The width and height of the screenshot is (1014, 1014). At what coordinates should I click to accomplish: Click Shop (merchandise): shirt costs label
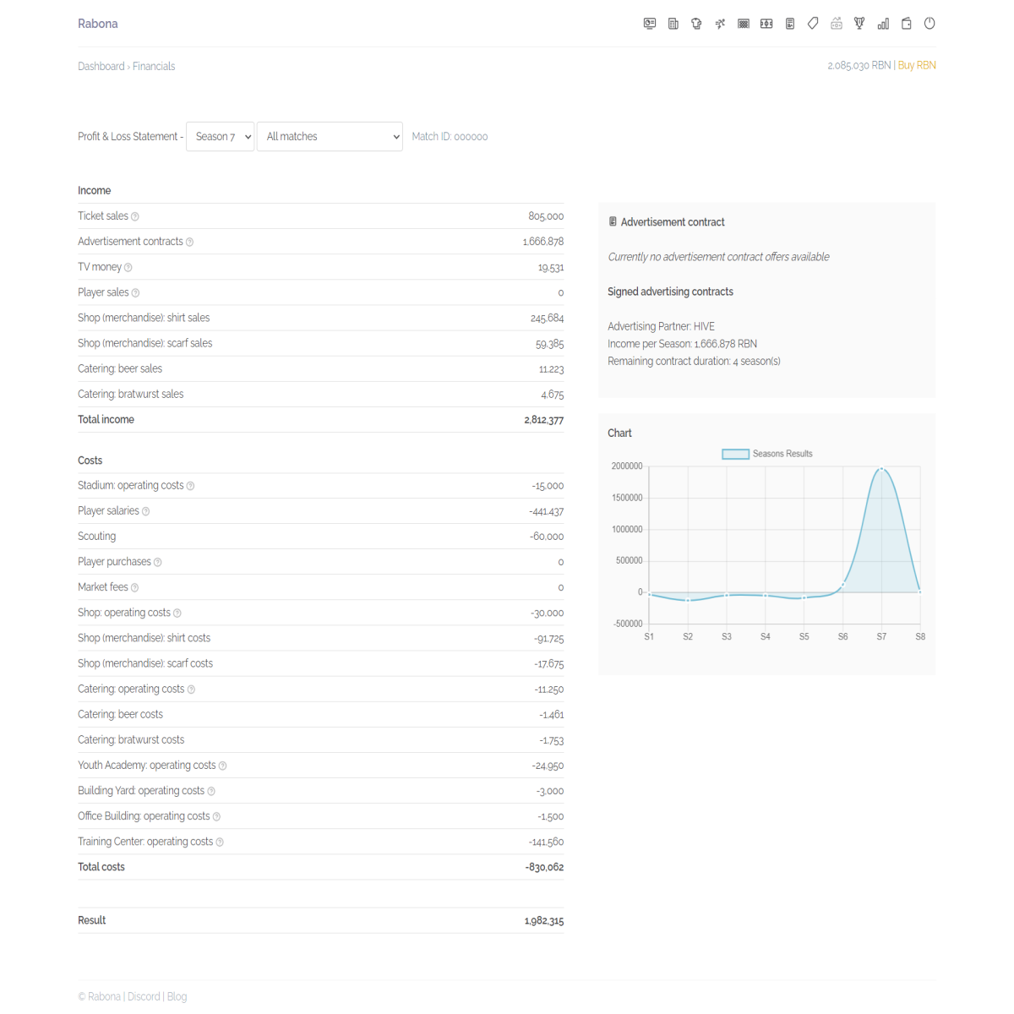click(x=144, y=638)
